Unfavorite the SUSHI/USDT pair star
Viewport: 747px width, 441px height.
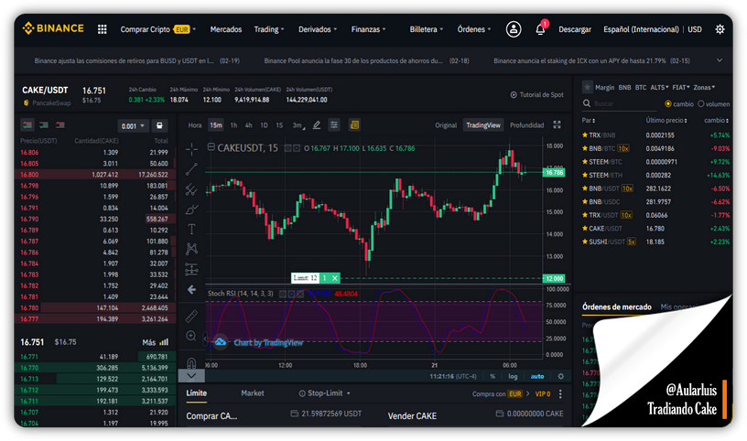click(x=585, y=242)
